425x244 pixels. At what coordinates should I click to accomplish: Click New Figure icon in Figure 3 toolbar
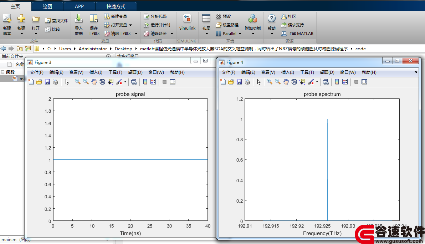tap(31, 82)
